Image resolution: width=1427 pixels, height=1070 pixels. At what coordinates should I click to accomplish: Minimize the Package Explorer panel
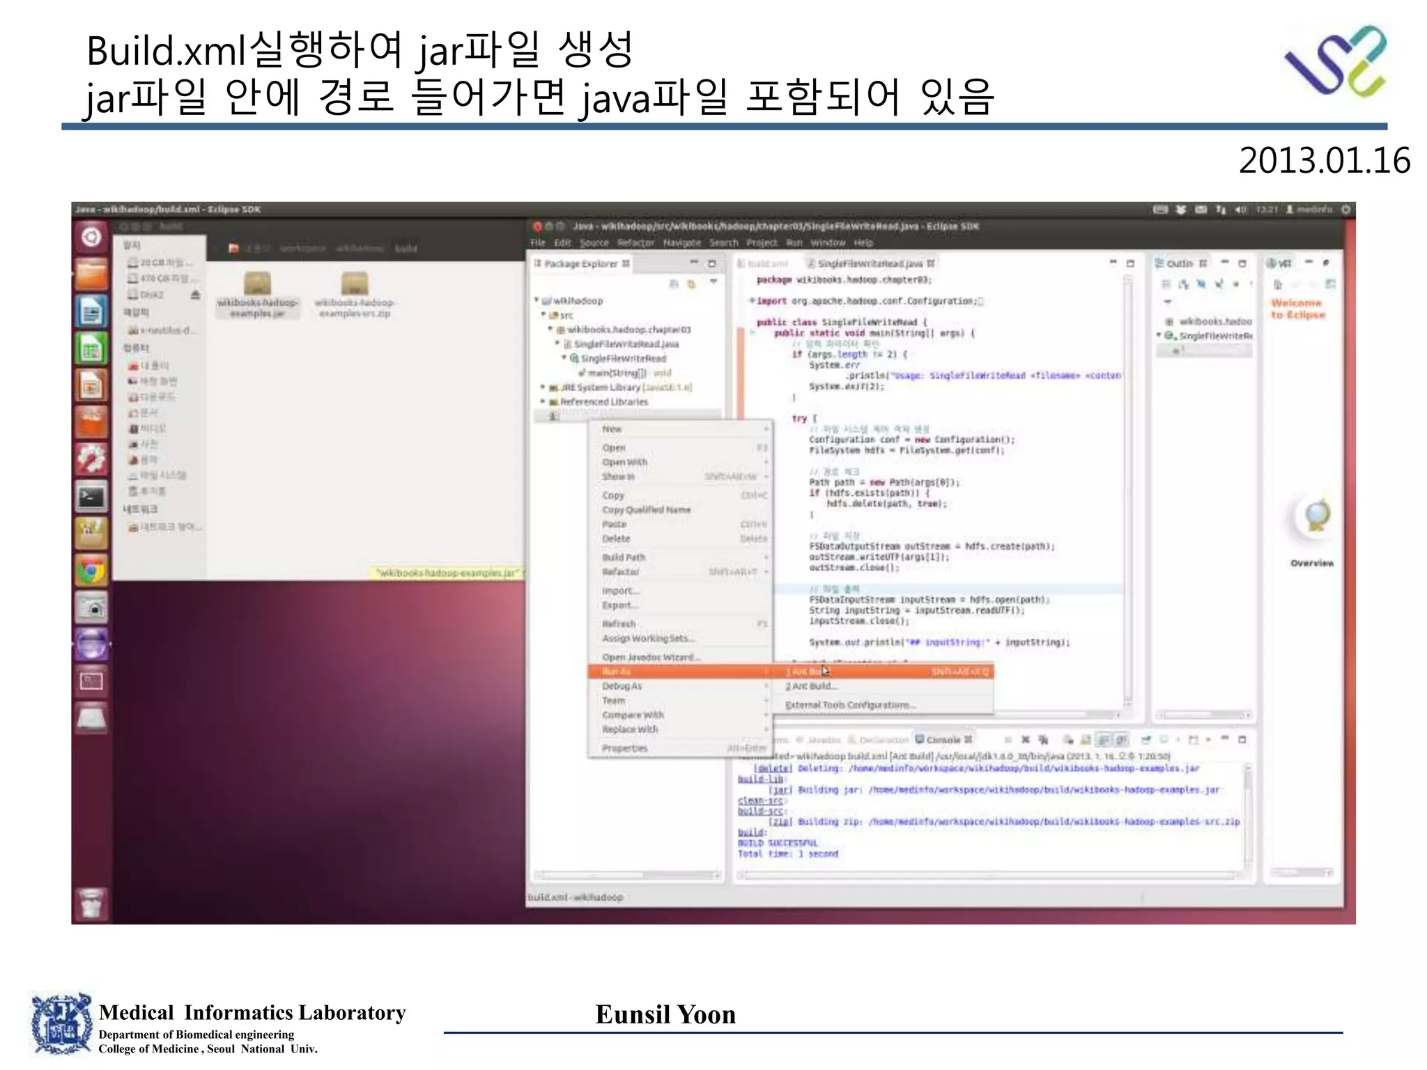point(694,263)
